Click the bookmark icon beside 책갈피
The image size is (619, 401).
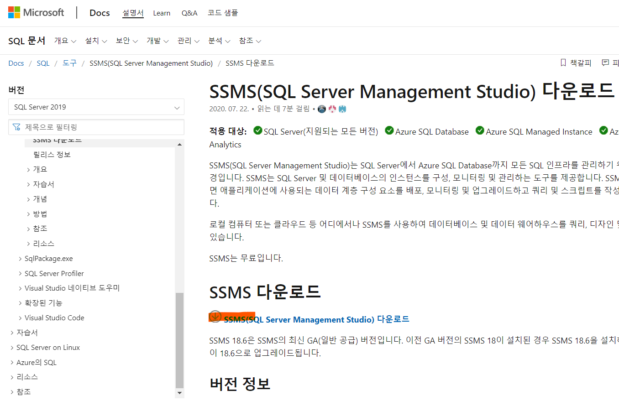tap(563, 63)
